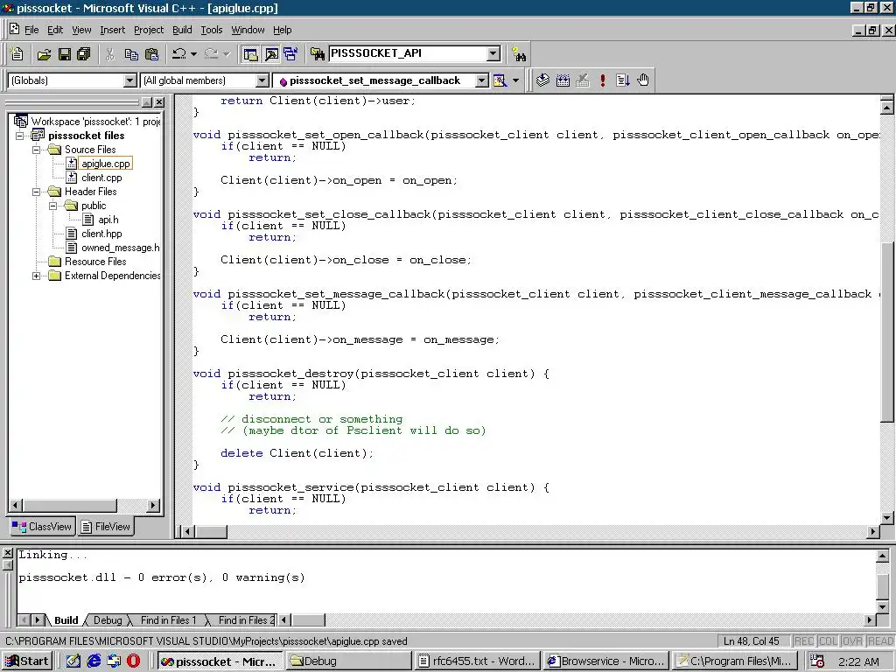The image size is (896, 672).
Task: Open the Insert menu
Action: tap(113, 30)
